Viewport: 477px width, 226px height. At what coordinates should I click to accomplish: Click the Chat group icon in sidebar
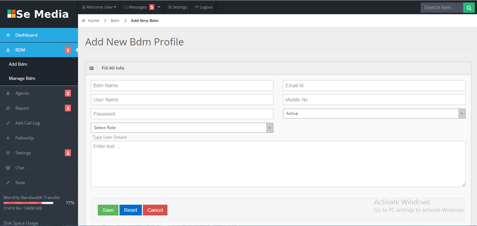(x=8, y=168)
